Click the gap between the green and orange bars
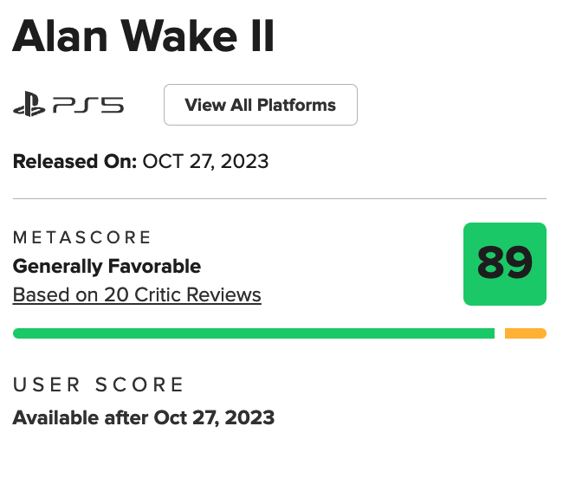This screenshot has height=478, width=563. (500, 333)
